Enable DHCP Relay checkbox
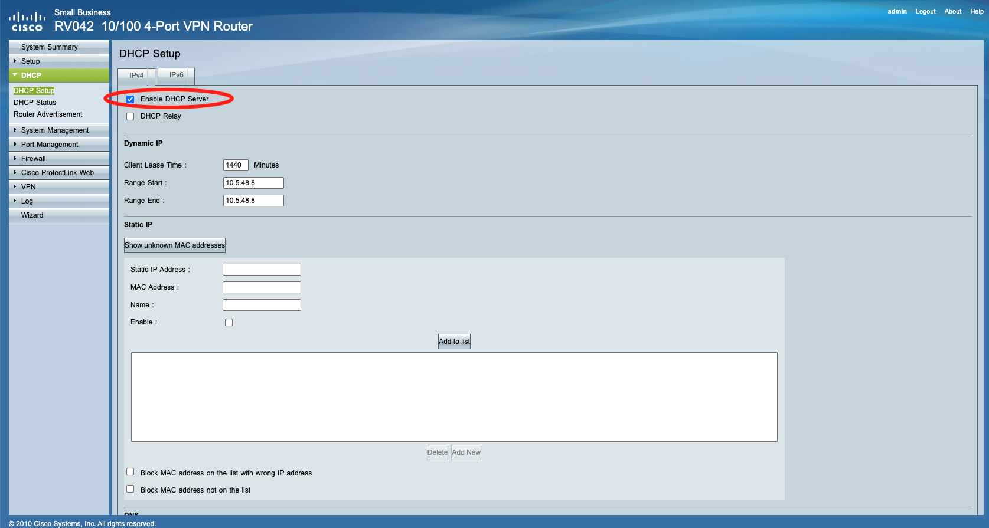The image size is (989, 528). [x=130, y=116]
